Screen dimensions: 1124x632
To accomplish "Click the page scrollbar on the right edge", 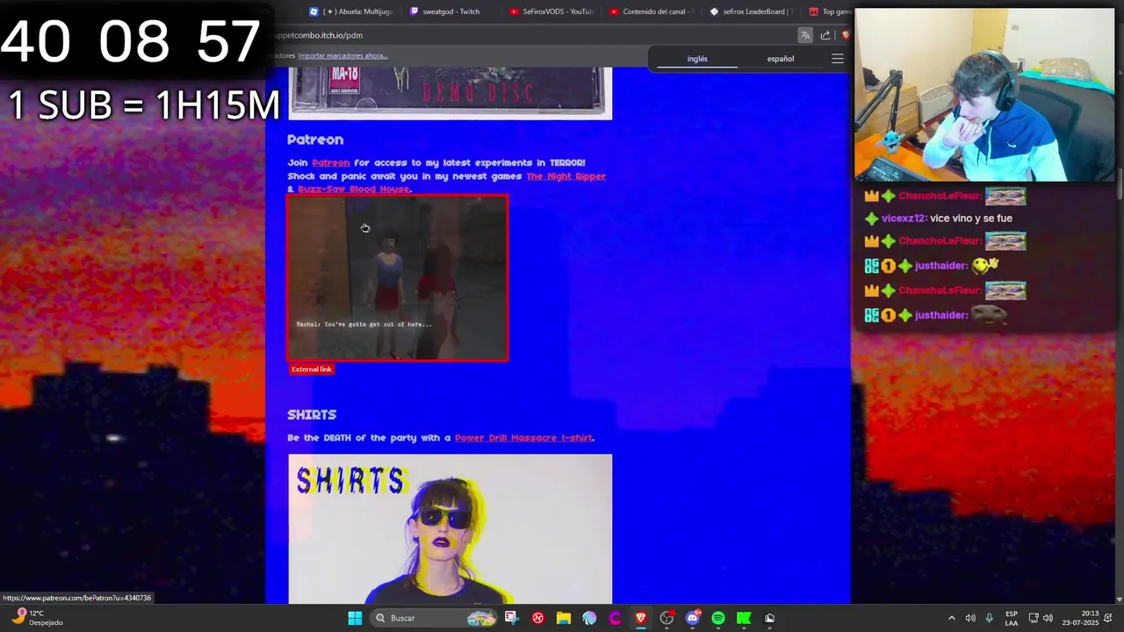I will 1119,184.
